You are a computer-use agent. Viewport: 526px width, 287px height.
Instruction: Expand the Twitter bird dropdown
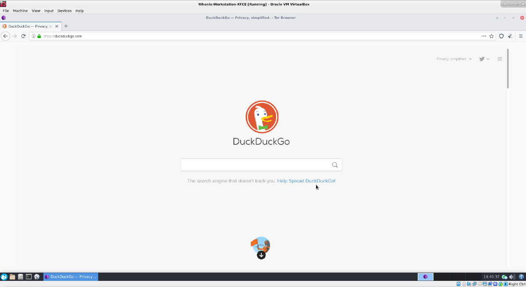(484, 59)
